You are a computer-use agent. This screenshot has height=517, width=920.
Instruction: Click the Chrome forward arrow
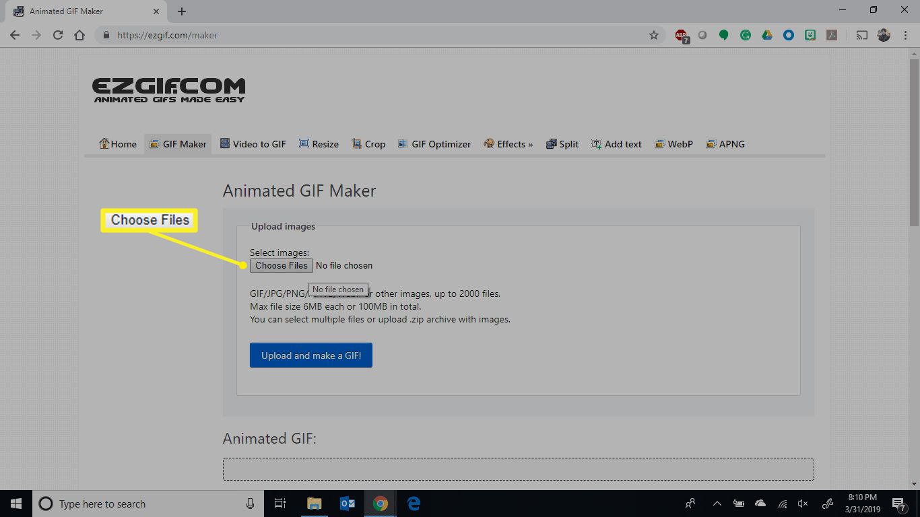coord(36,35)
